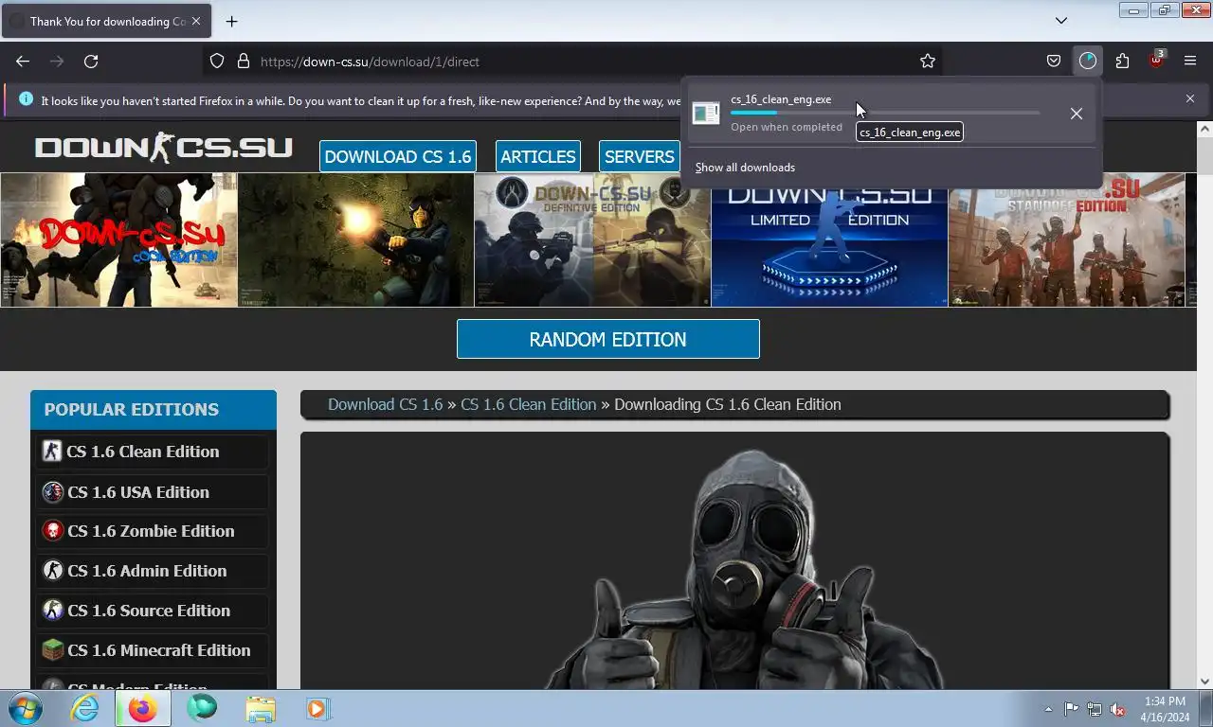This screenshot has width=1213, height=727.
Task: Click the RANDOM EDITION button
Action: [608, 339]
